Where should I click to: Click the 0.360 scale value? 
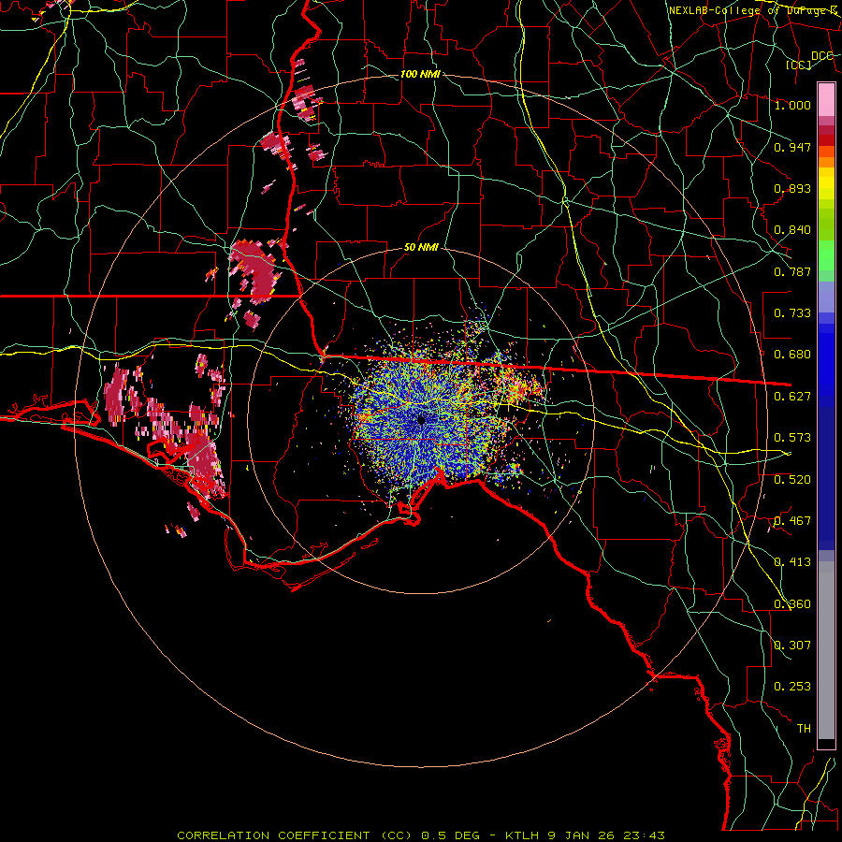tap(792, 604)
